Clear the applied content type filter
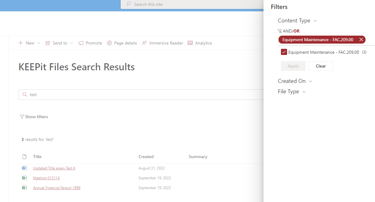The height and width of the screenshot is (202, 375). pyautogui.click(x=320, y=66)
